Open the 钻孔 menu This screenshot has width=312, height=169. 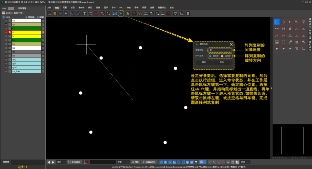coord(90,7)
